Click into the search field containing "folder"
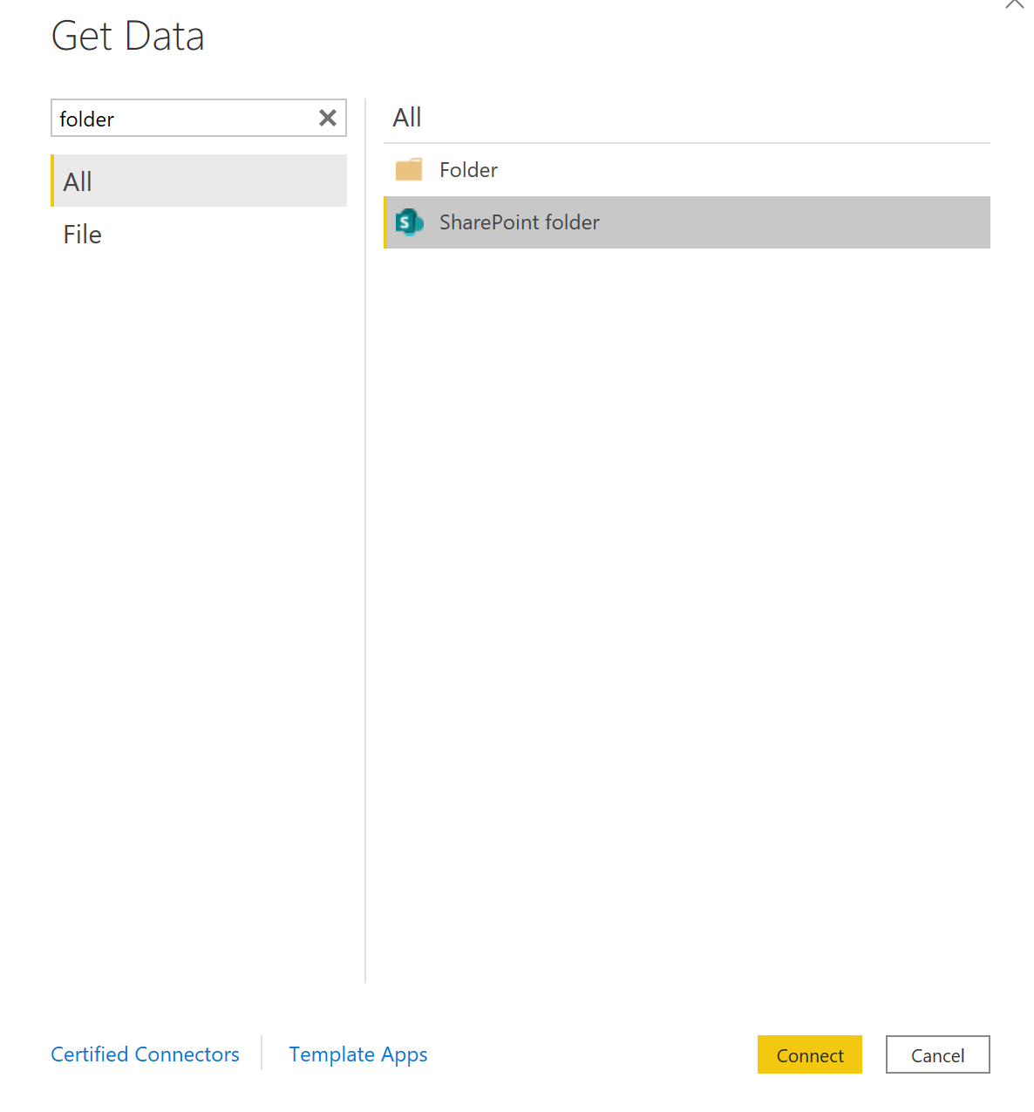The width and height of the screenshot is (1034, 1112). (x=183, y=119)
